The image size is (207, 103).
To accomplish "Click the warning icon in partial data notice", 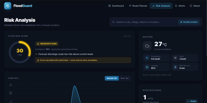I will pyautogui.click(x=38, y=60).
